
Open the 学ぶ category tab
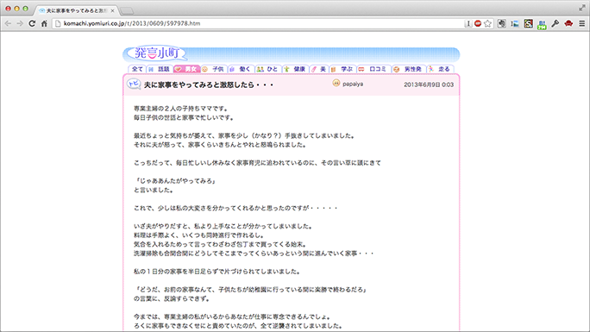(x=342, y=69)
